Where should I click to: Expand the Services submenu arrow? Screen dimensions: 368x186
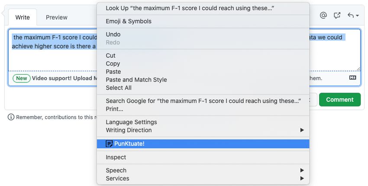point(302,178)
